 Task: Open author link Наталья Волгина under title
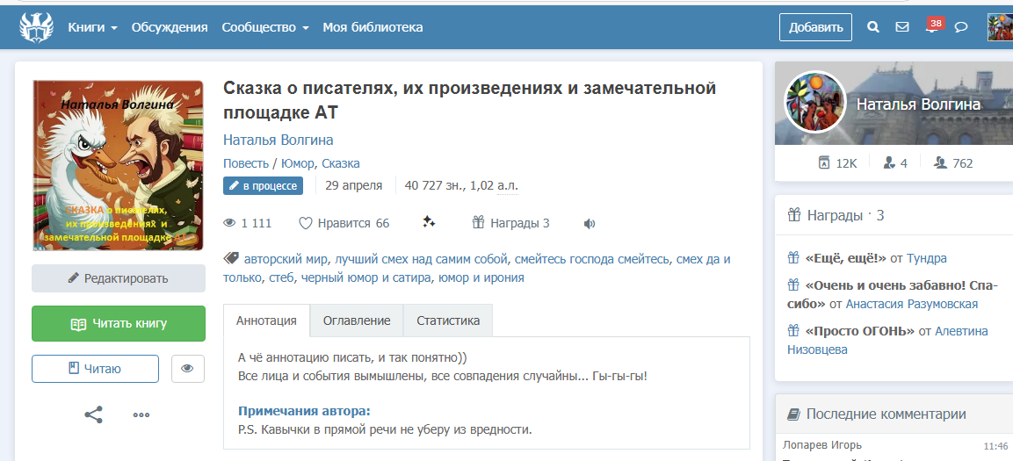pyautogui.click(x=278, y=140)
